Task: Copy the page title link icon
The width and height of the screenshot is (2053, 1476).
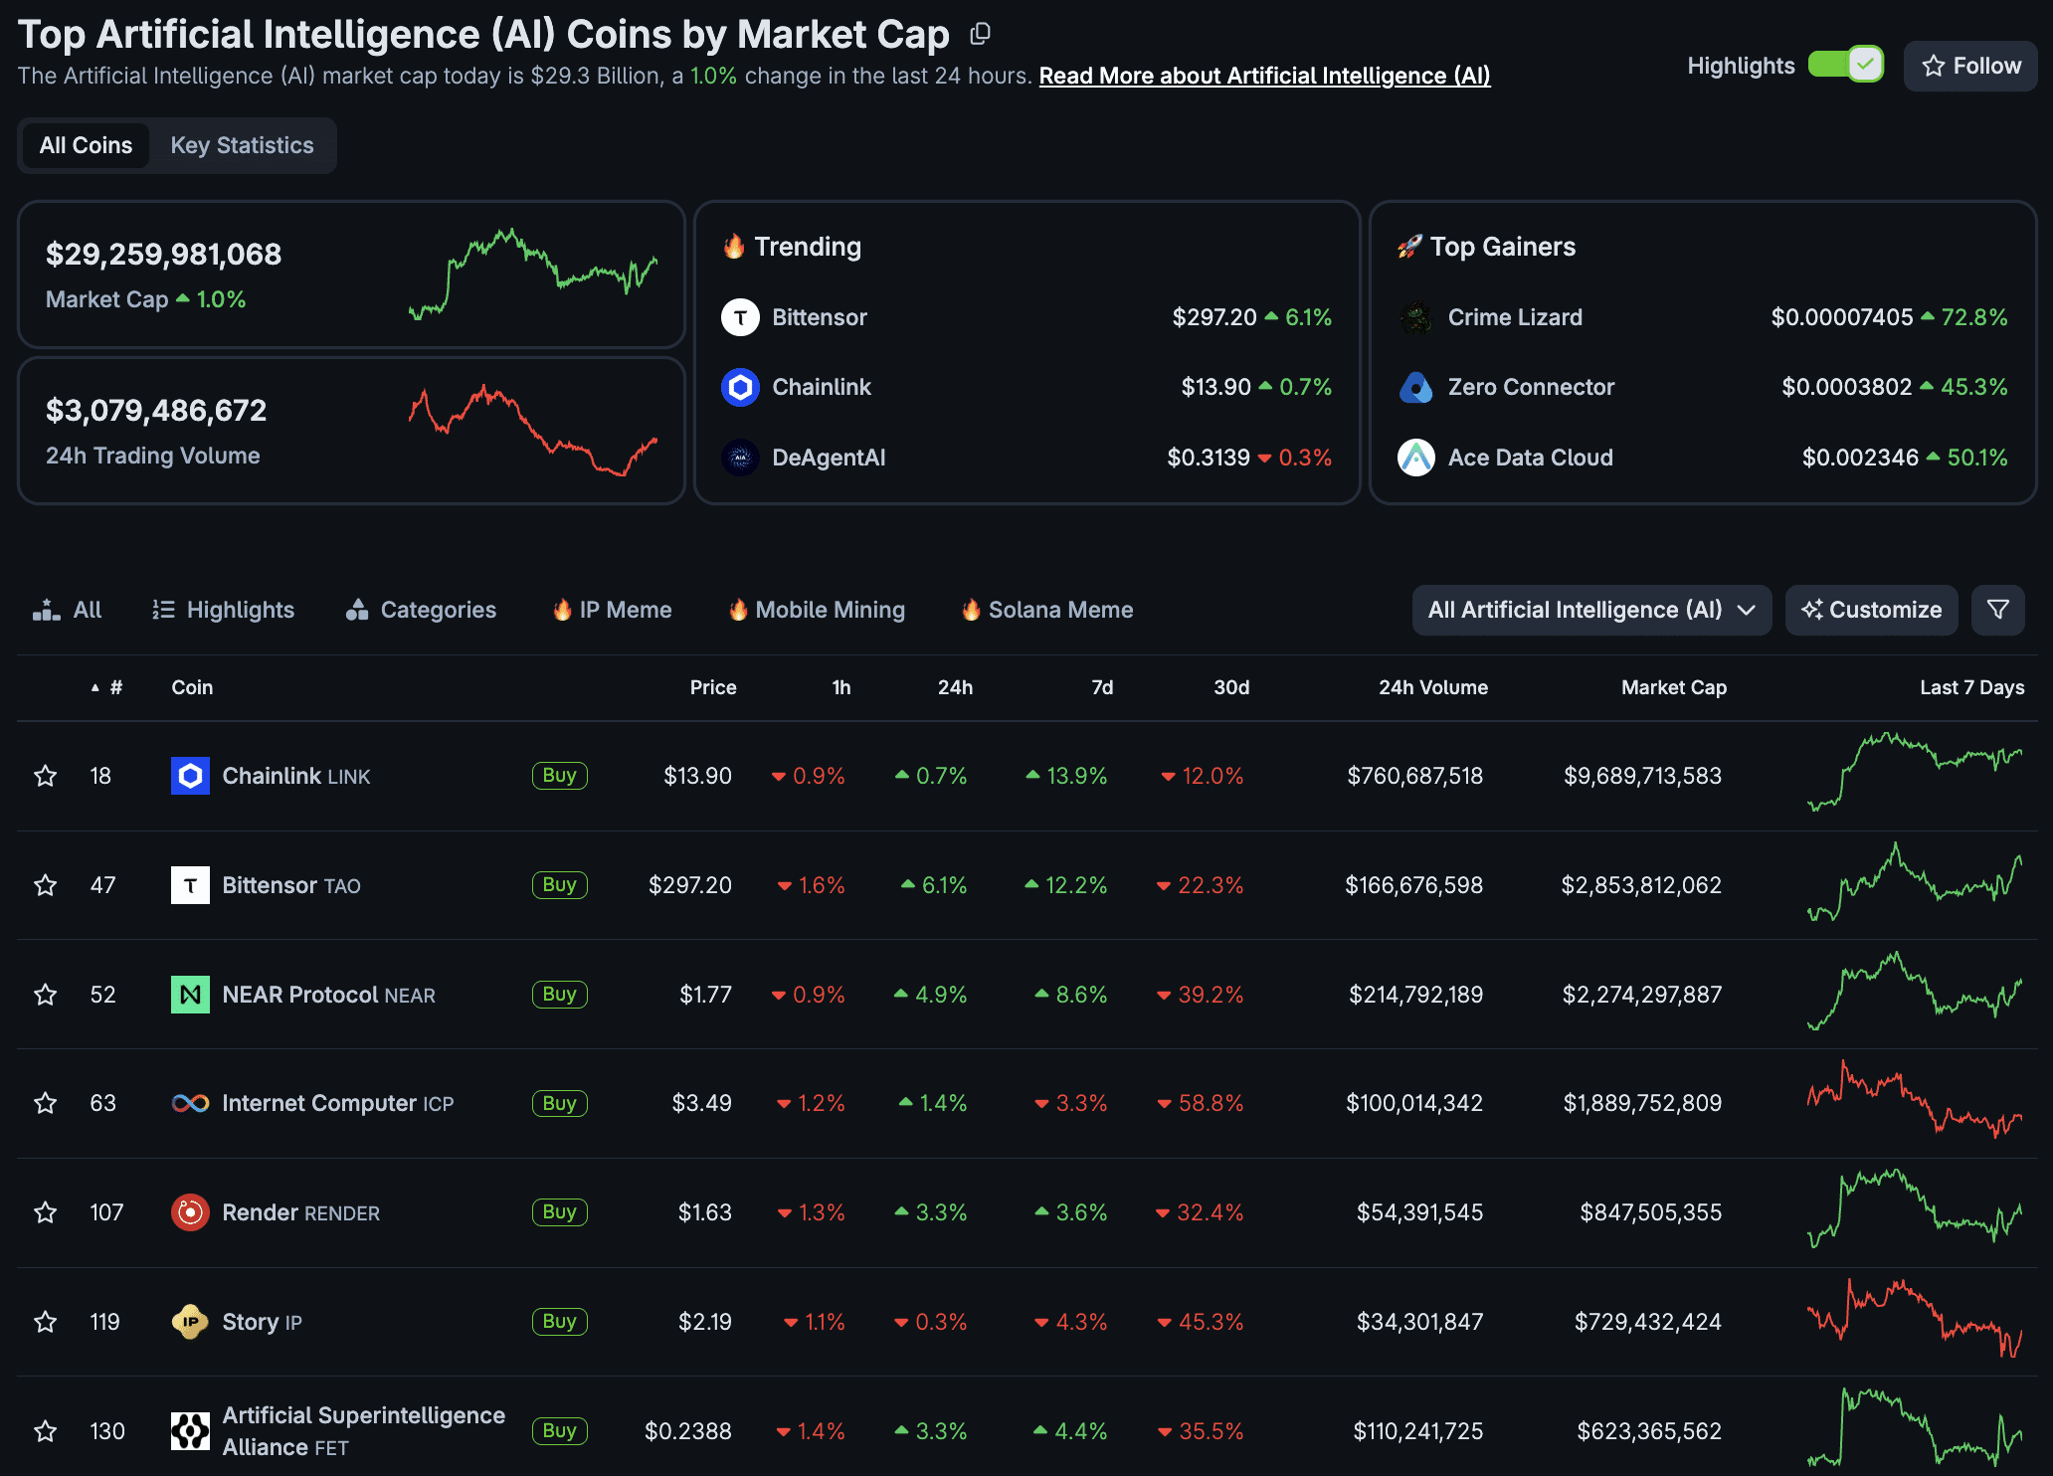Action: (x=981, y=33)
